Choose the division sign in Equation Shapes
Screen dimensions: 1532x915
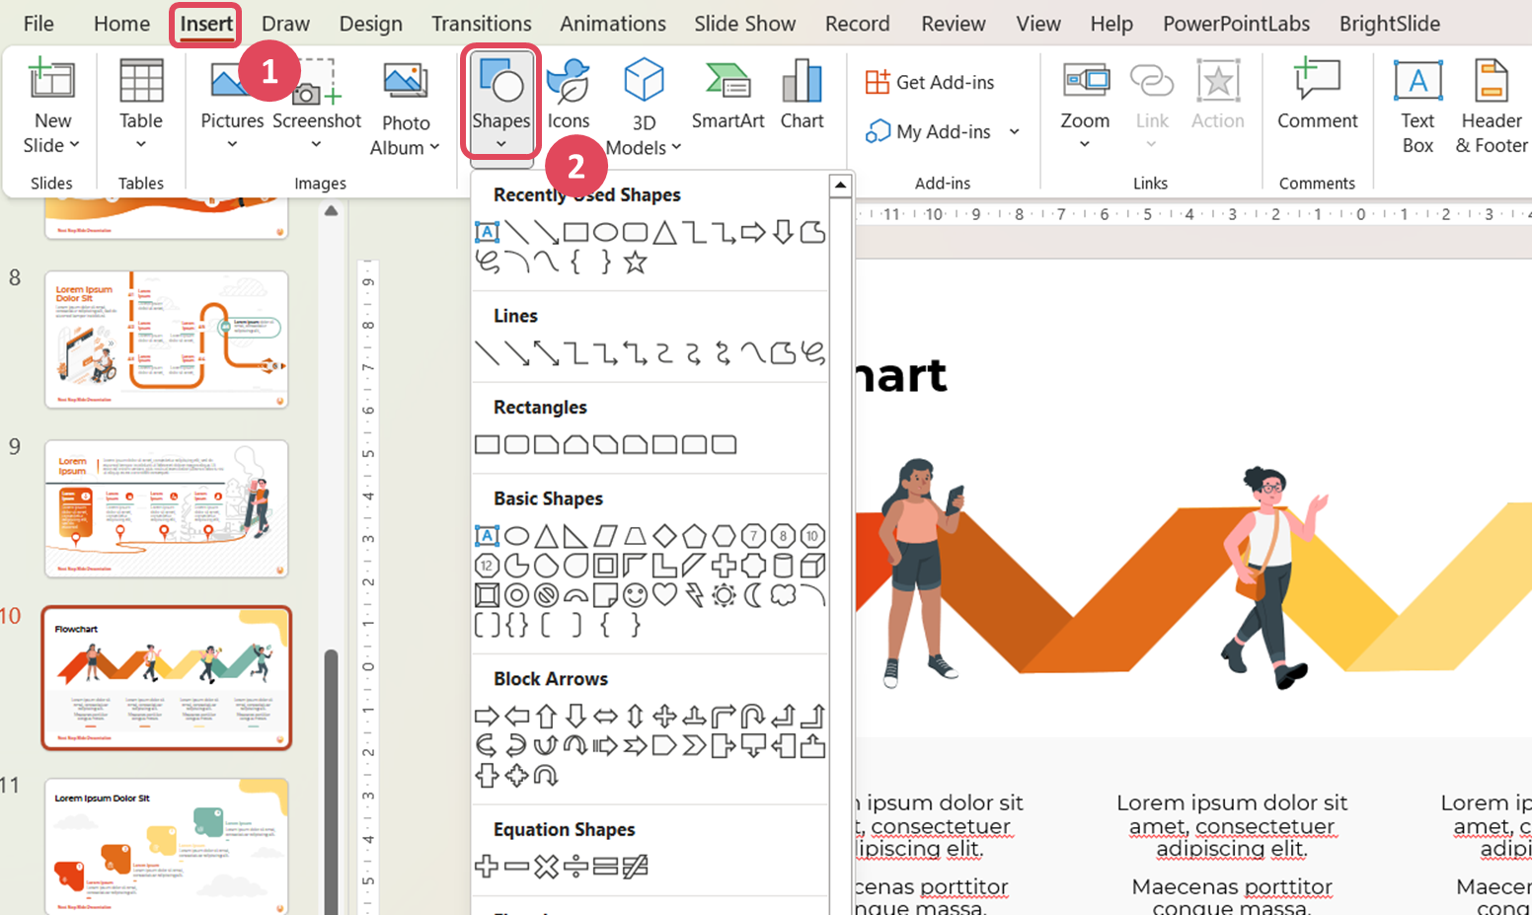click(x=575, y=867)
